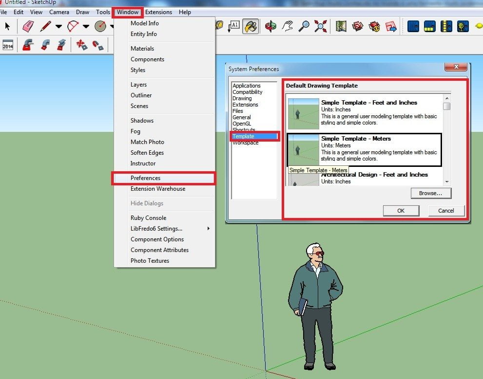483x379 pixels.
Task: Activate the red Pencil line tool
Action: click(x=45, y=26)
